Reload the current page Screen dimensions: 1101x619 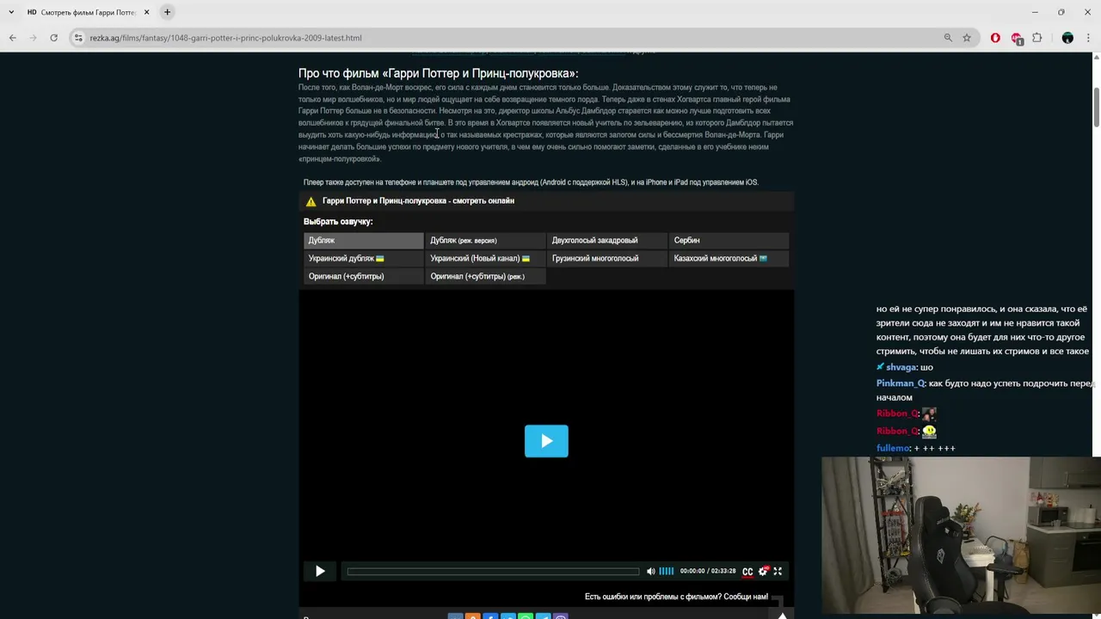(53, 38)
